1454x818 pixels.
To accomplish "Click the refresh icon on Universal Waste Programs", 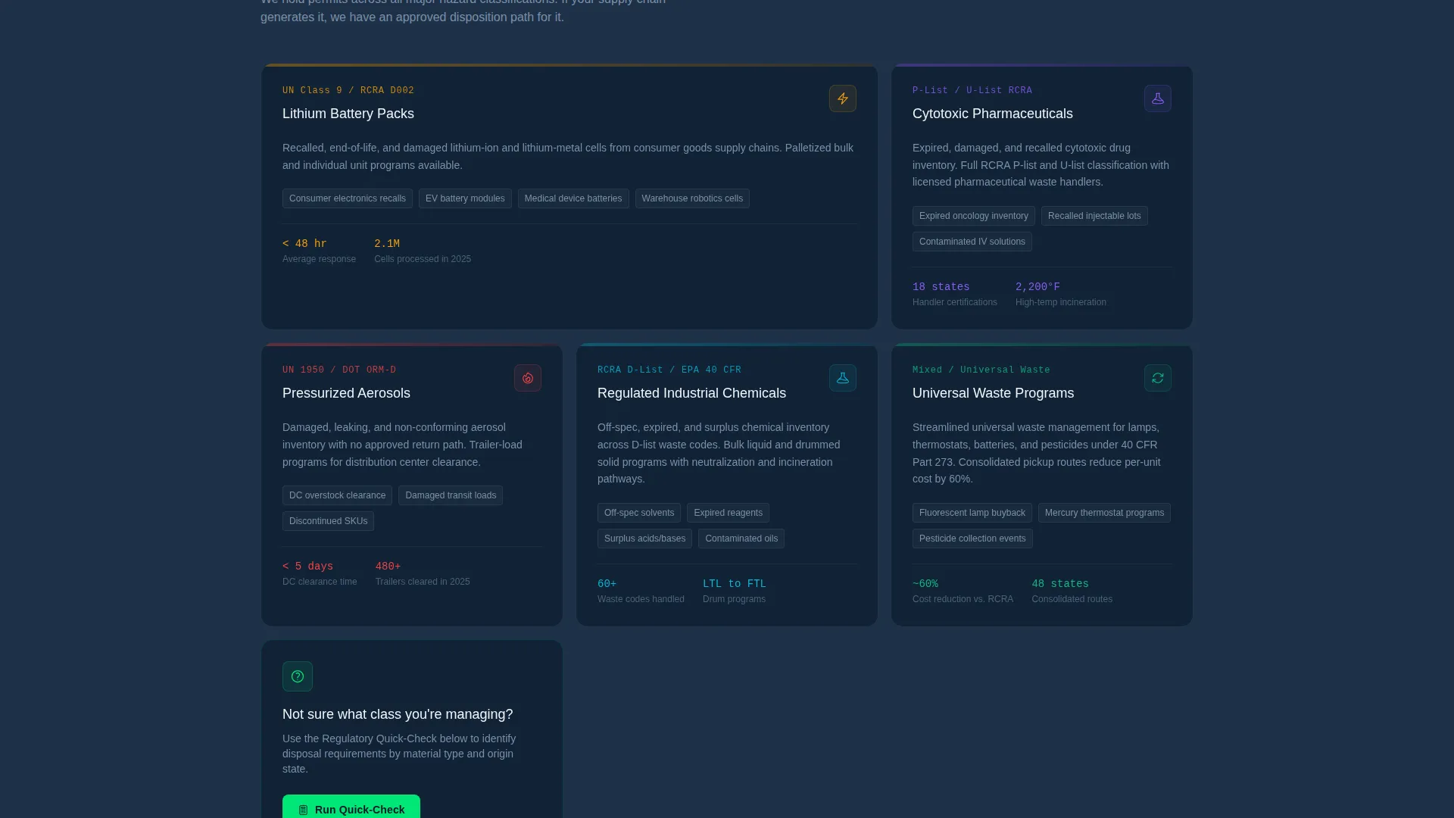I will [x=1158, y=378].
